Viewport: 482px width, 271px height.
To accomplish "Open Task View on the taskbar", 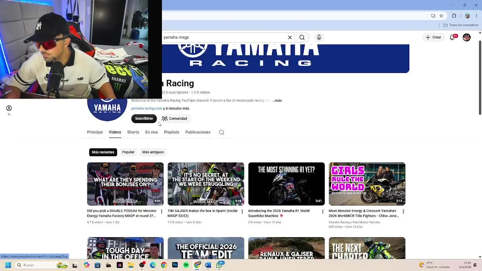I will tap(75, 265).
